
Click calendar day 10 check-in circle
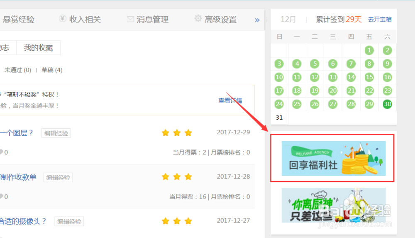pos(279,77)
